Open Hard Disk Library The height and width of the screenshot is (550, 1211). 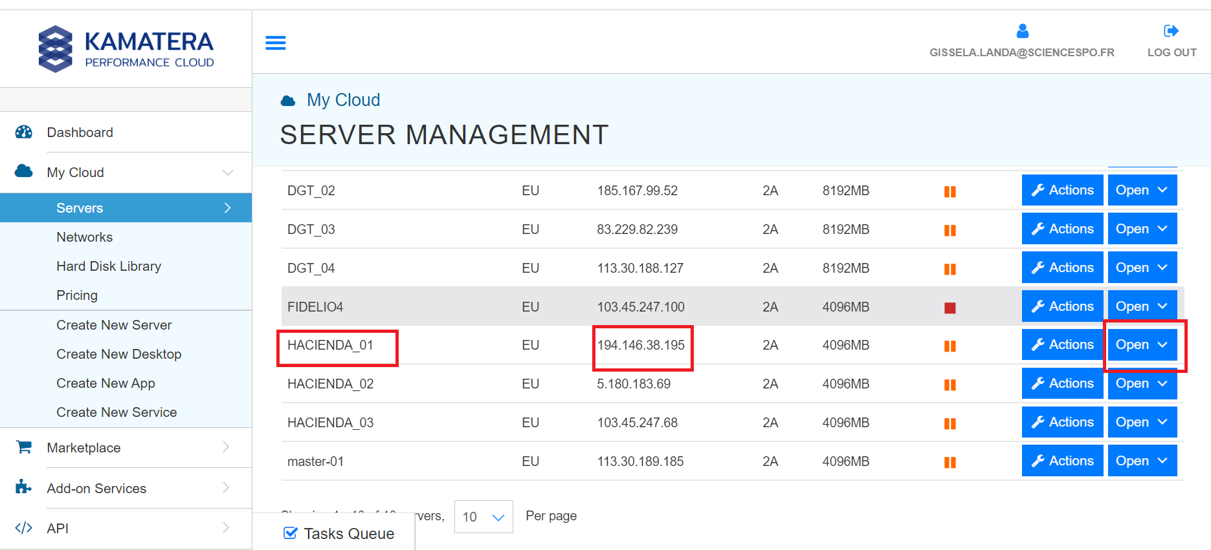pos(109,266)
